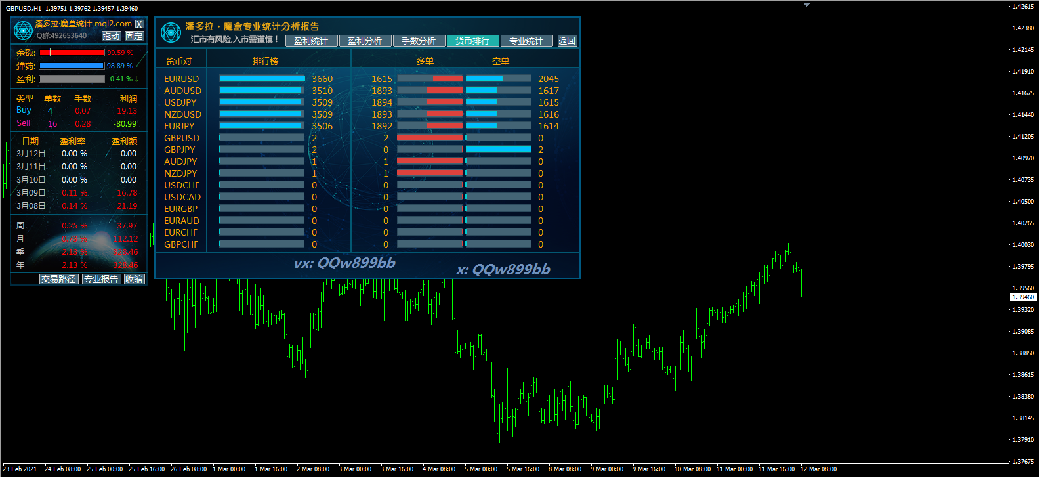Select the GBPJPY currency pair label

[180, 150]
